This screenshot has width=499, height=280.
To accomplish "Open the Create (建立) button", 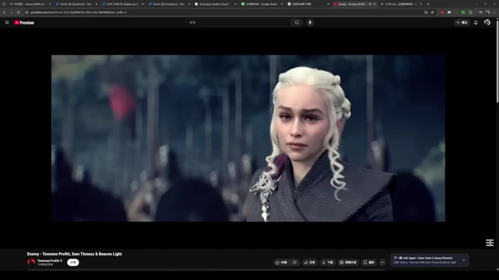I will [462, 23].
